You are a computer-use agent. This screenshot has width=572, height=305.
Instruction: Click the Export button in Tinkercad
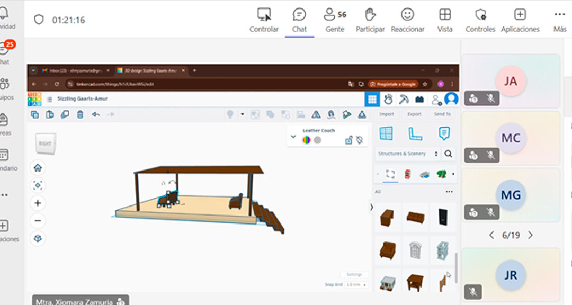pyautogui.click(x=414, y=114)
